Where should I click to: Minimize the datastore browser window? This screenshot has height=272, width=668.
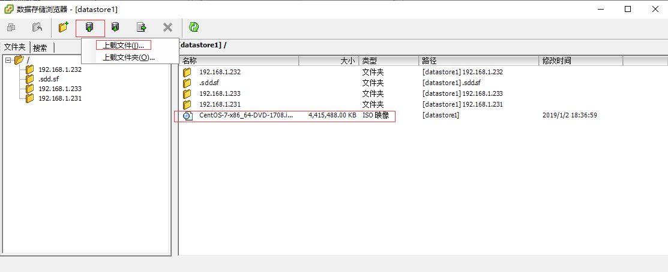(601, 9)
